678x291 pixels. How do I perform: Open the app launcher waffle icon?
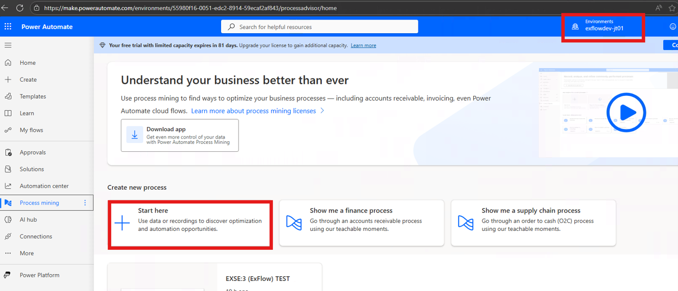point(8,26)
